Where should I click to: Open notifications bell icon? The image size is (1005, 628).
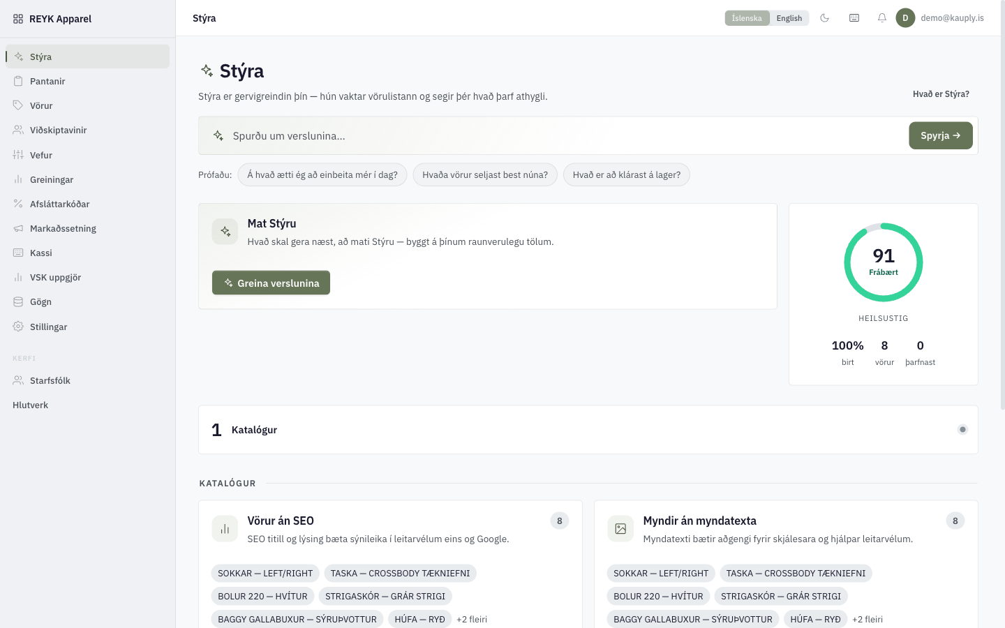pos(882,18)
